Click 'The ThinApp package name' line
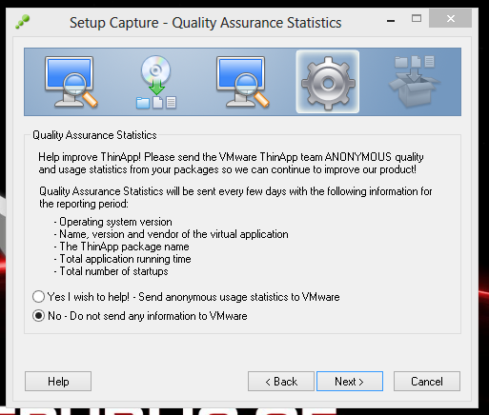 click(121, 247)
